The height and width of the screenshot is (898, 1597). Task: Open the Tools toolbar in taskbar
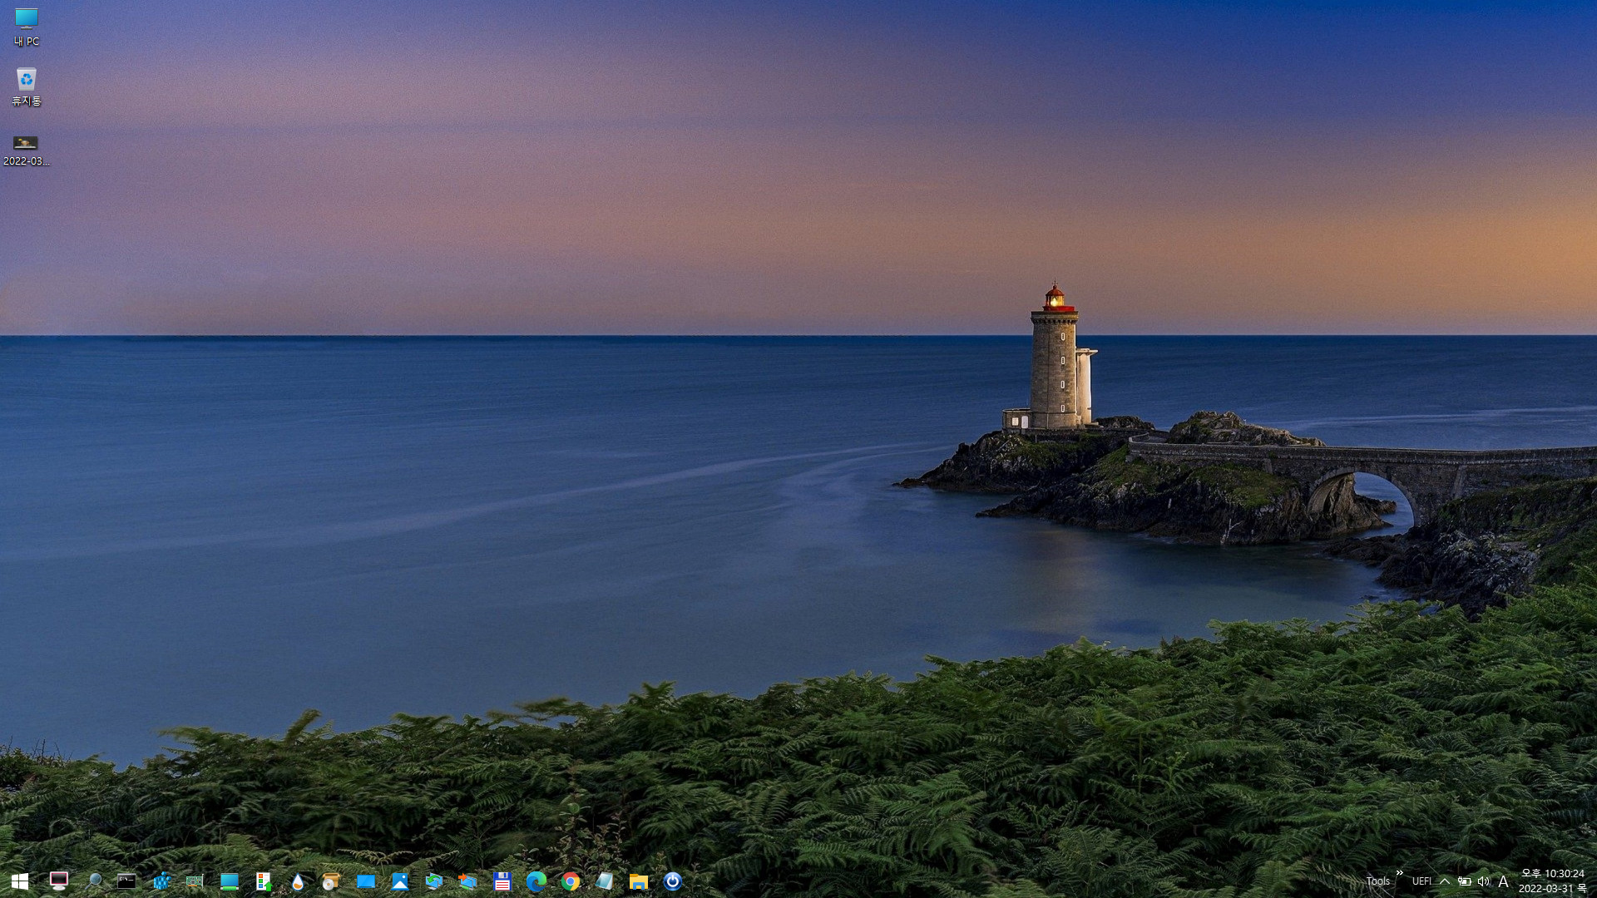(1377, 881)
